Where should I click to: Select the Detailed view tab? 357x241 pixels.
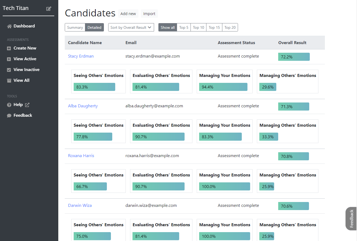click(x=94, y=27)
